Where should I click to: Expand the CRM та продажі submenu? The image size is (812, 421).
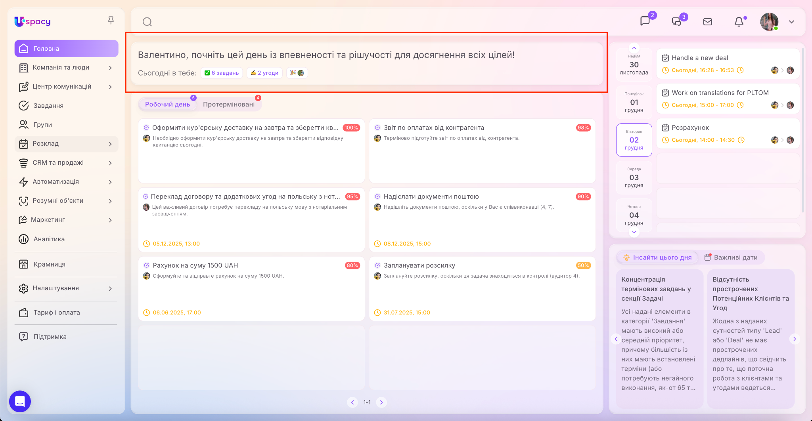pos(110,163)
